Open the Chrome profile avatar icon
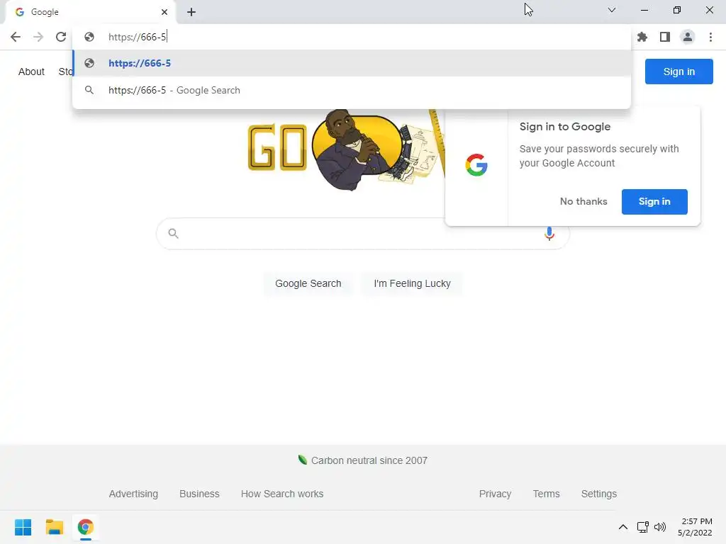The width and height of the screenshot is (726, 544). (x=688, y=37)
